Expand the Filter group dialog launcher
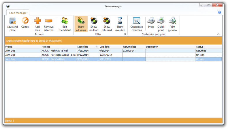Viewport: 228px width, 129px height. (125, 34)
